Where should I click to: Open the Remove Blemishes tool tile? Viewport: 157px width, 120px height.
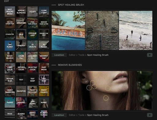(21, 12)
